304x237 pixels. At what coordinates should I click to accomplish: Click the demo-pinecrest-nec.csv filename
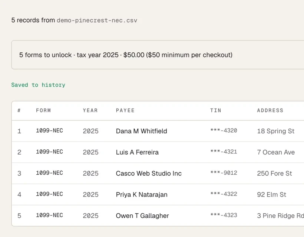click(x=97, y=20)
